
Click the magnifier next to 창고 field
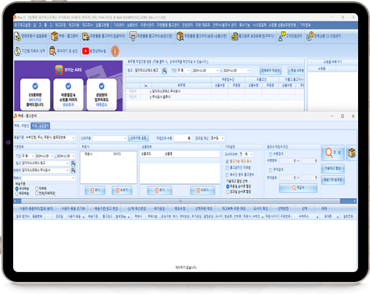click(74, 164)
